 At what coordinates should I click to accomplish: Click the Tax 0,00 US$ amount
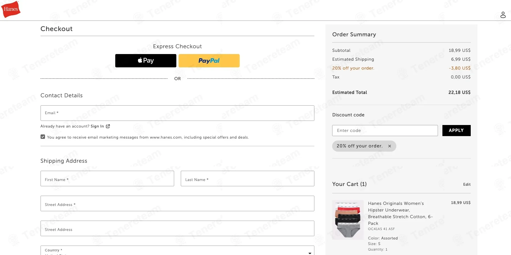[x=461, y=77]
